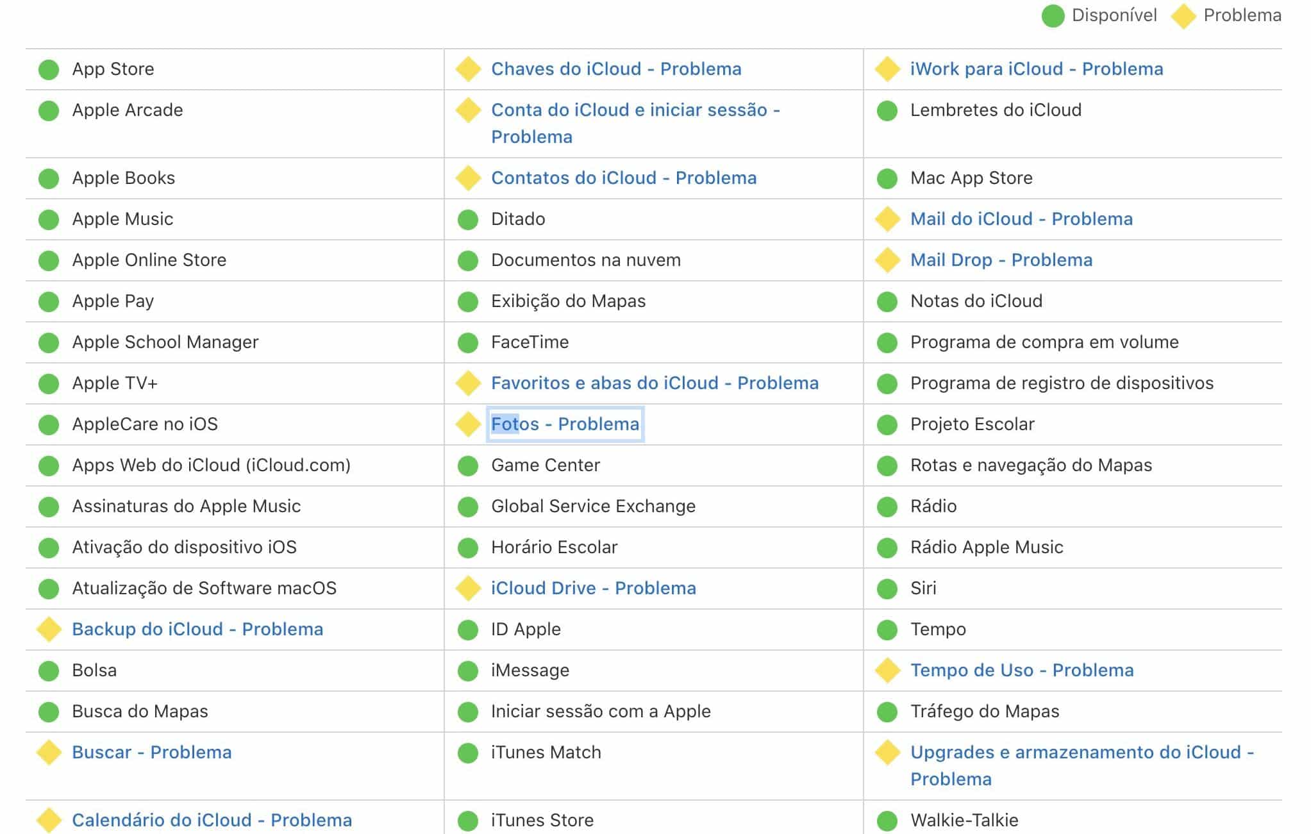Open the Mail Drop - Problema link
Image resolution: width=1311 pixels, height=834 pixels.
click(1001, 260)
